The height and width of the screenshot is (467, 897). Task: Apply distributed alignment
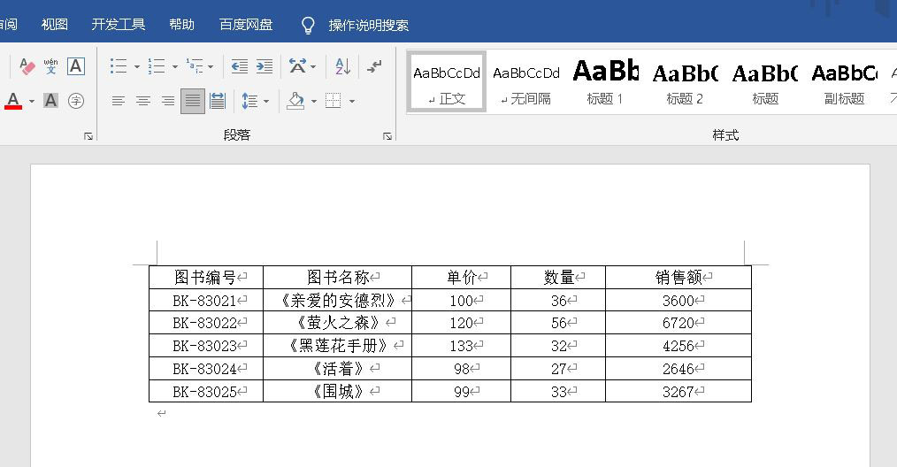[x=218, y=102]
